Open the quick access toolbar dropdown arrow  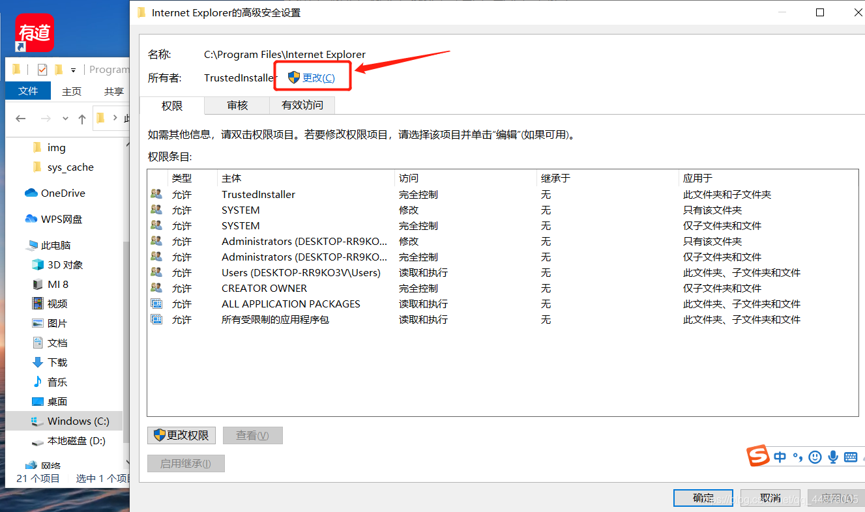(73, 70)
